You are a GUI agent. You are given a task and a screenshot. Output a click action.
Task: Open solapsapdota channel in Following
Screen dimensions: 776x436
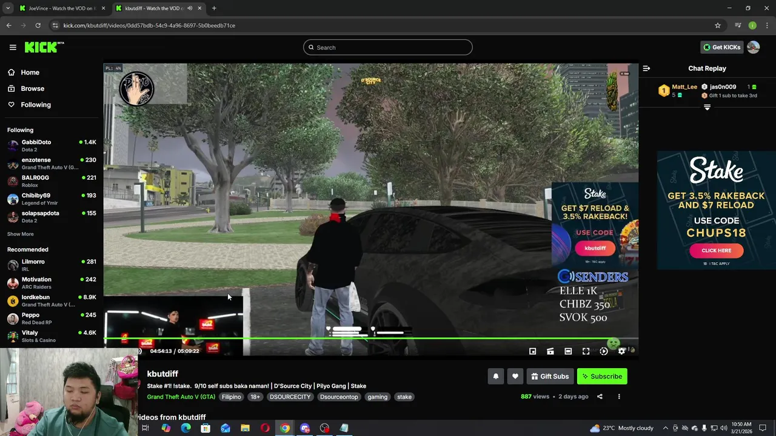[x=52, y=216]
